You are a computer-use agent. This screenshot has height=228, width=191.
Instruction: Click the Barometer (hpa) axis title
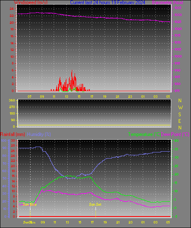pyautogui.click(x=168, y=2)
